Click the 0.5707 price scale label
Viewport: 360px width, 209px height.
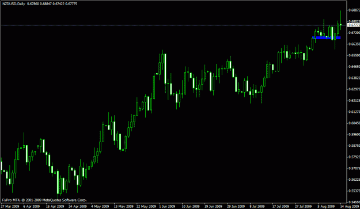click(354, 168)
